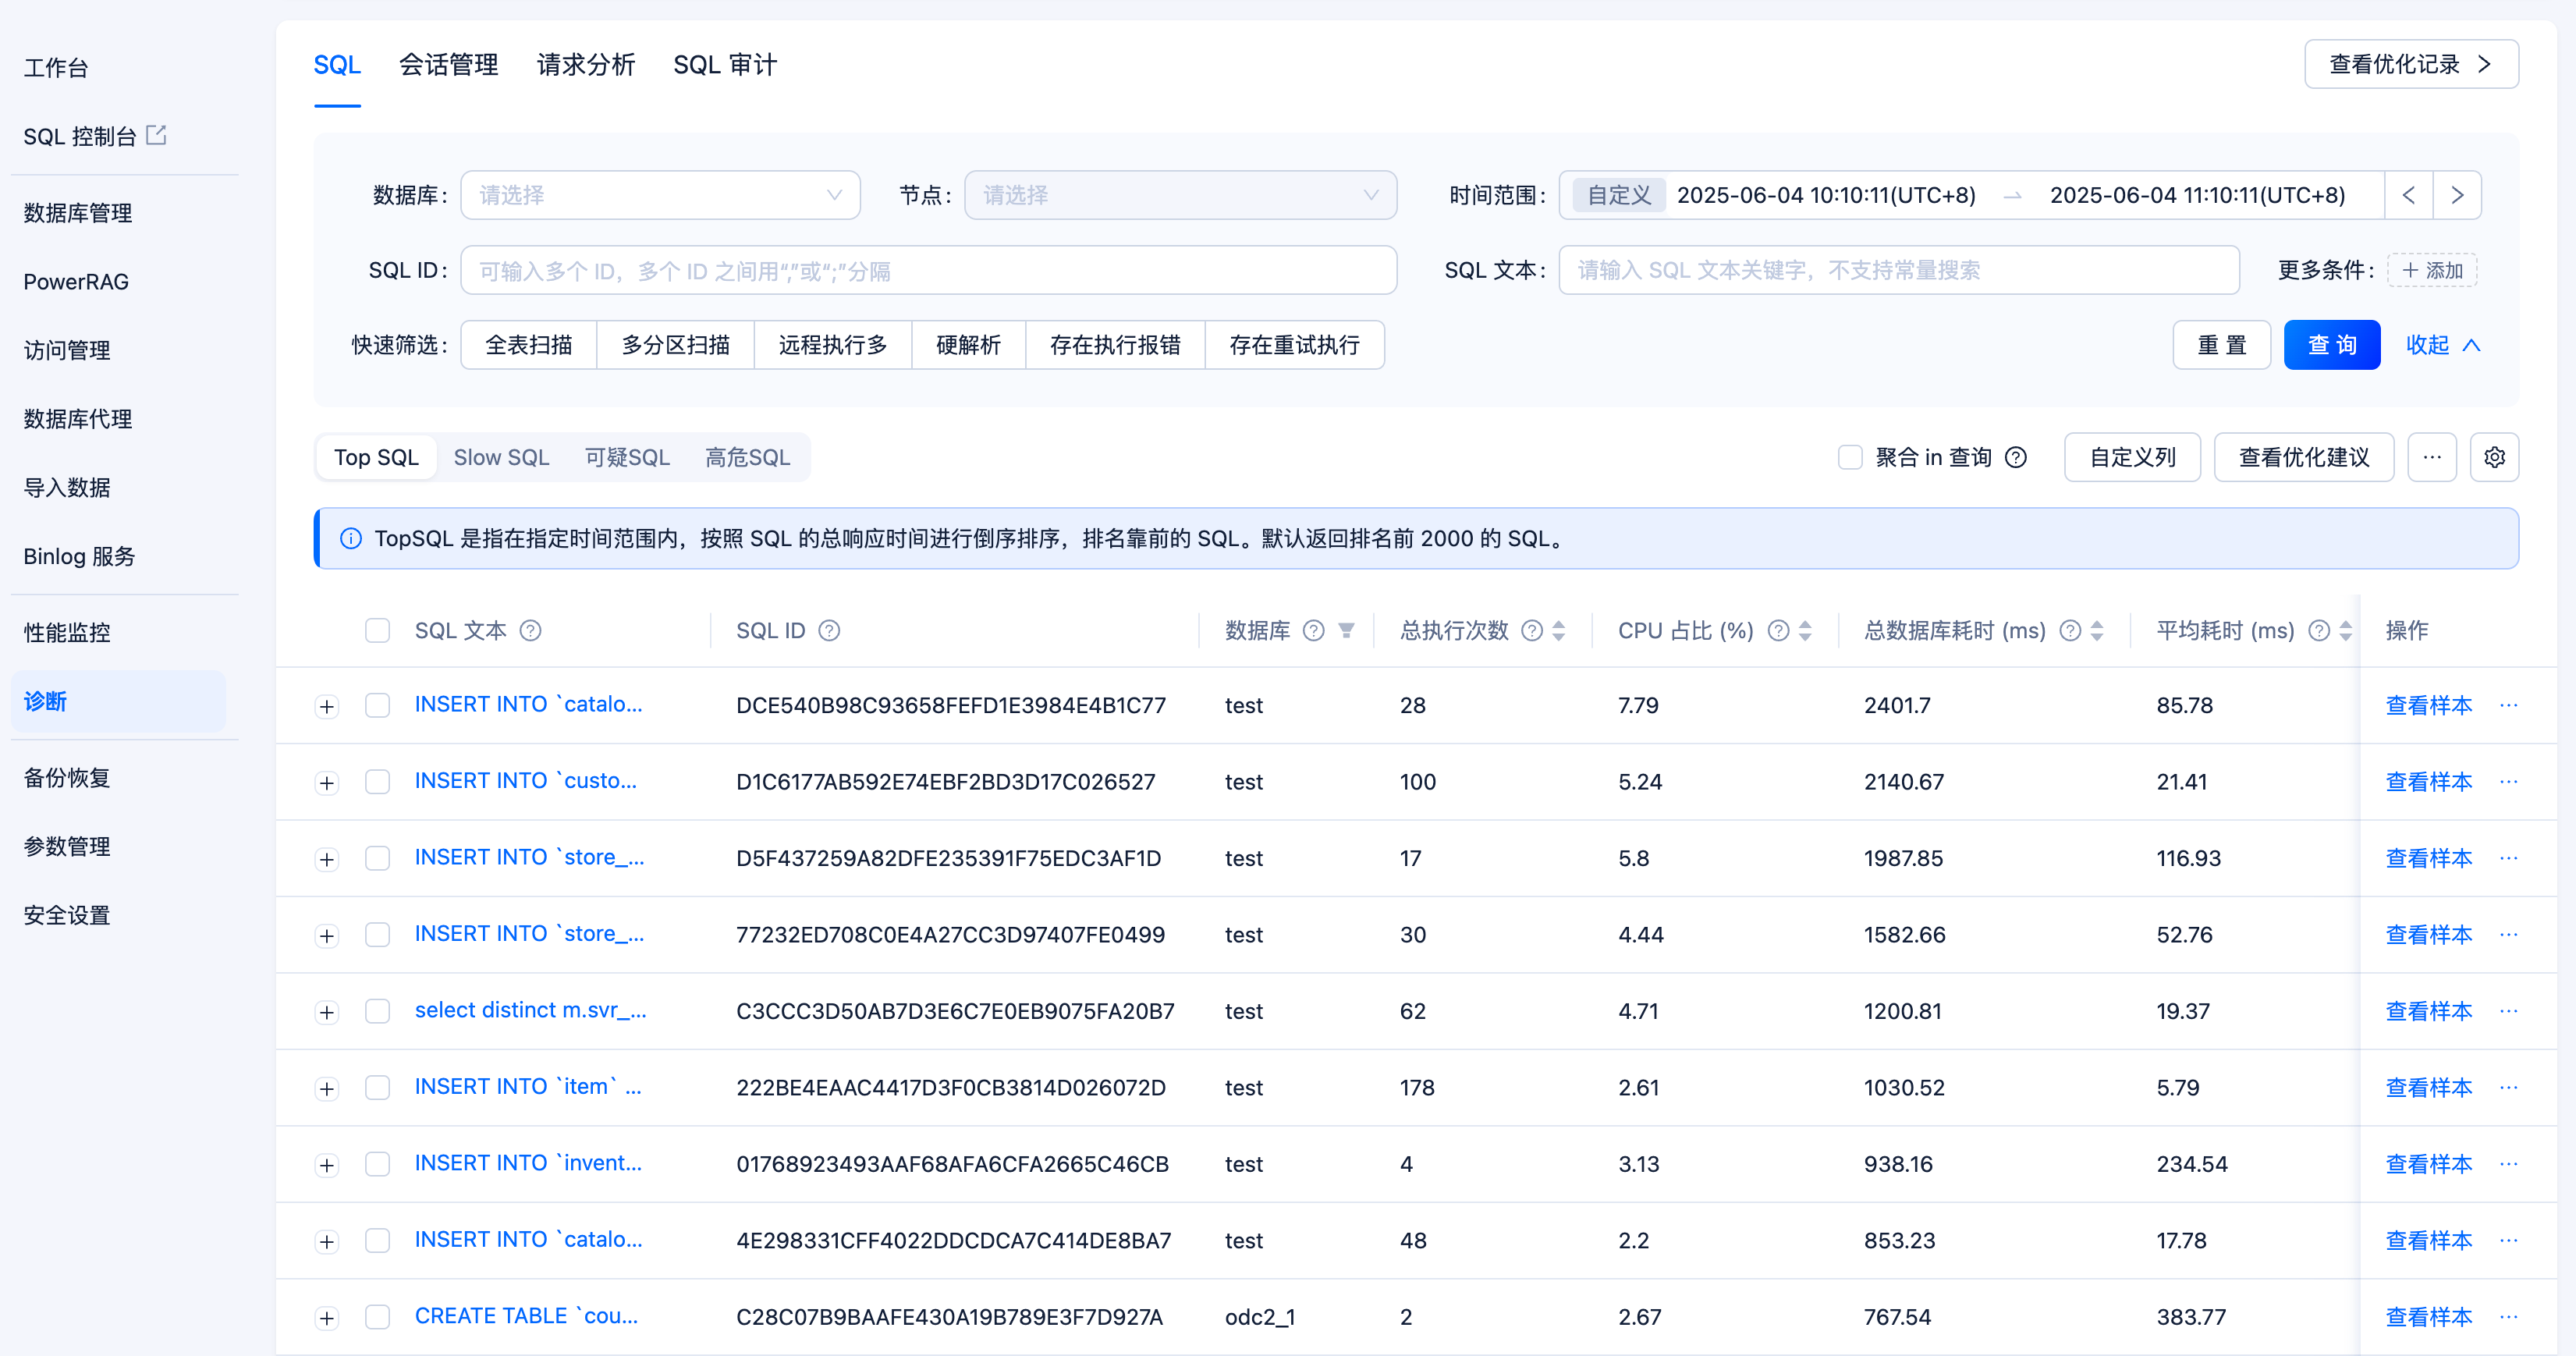Click the help icon next to 聚合 in 查询
The image size is (2576, 1356).
pyautogui.click(x=2017, y=457)
